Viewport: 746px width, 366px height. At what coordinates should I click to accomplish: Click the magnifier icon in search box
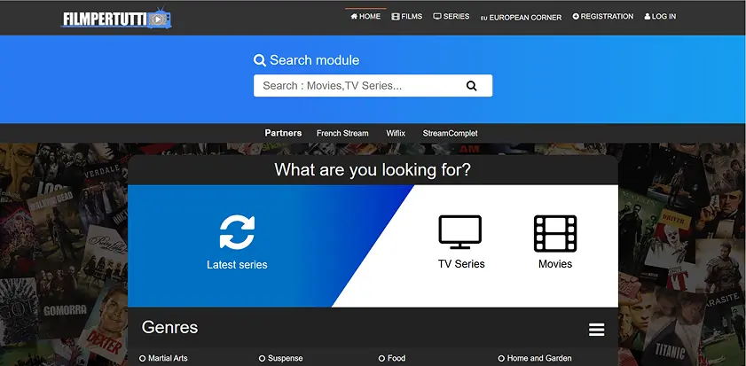(x=471, y=86)
